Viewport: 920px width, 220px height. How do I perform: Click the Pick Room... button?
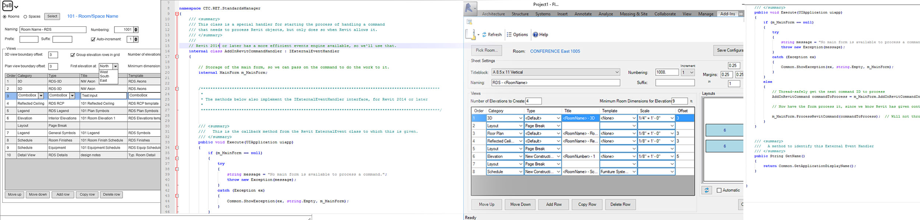tap(486, 50)
